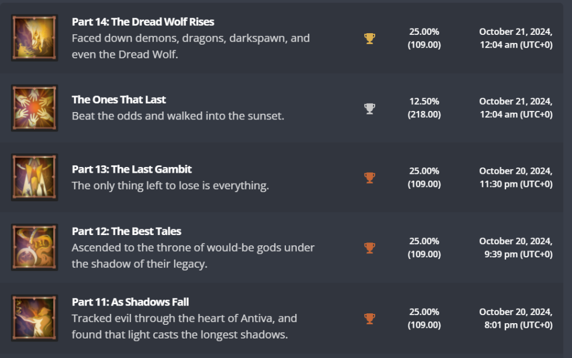This screenshot has height=358, width=572.
Task: Select 'The Ones That Last' title
Action: tap(118, 100)
